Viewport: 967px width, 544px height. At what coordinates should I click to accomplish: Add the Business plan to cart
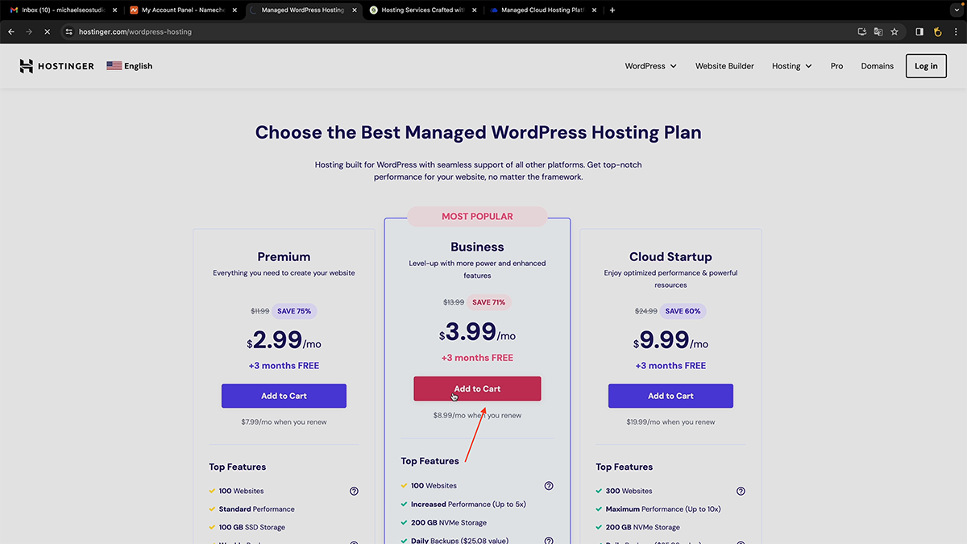[x=477, y=388]
